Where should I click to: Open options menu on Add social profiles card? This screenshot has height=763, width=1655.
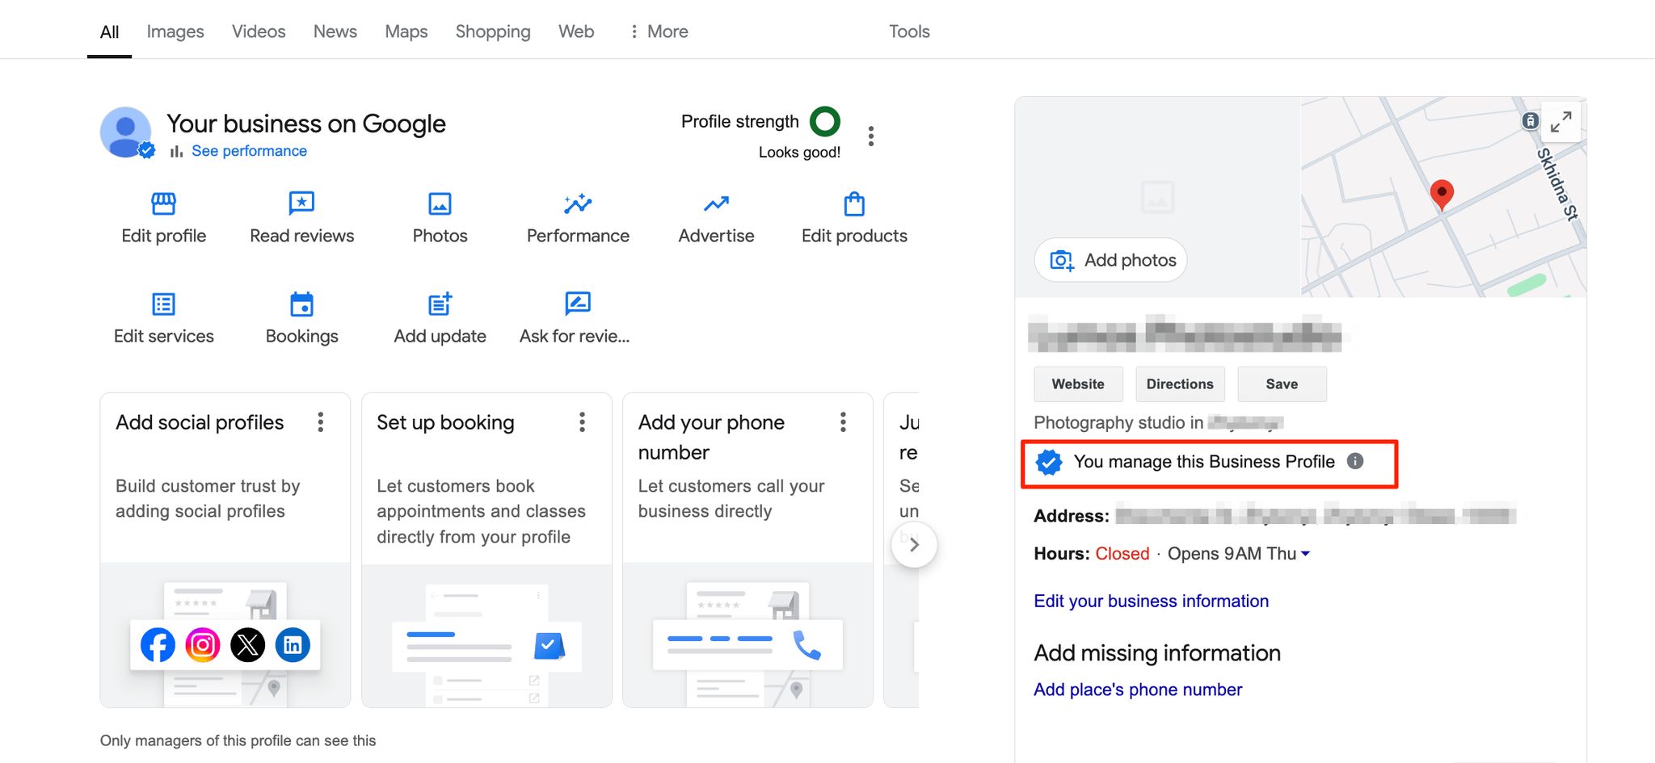pos(321,422)
